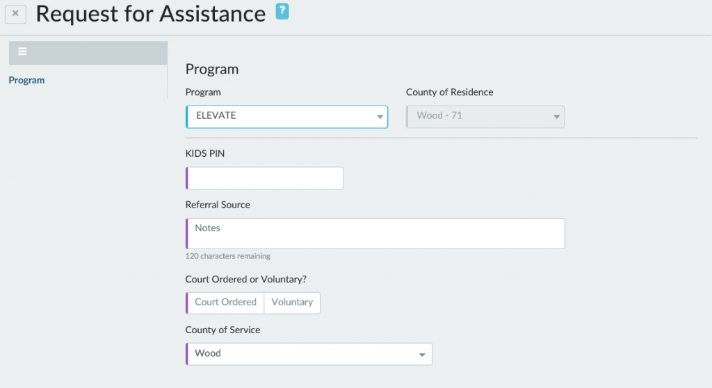Open the Wood - 71 residence dropdown
Viewport: 712px width, 388px height.
point(485,117)
